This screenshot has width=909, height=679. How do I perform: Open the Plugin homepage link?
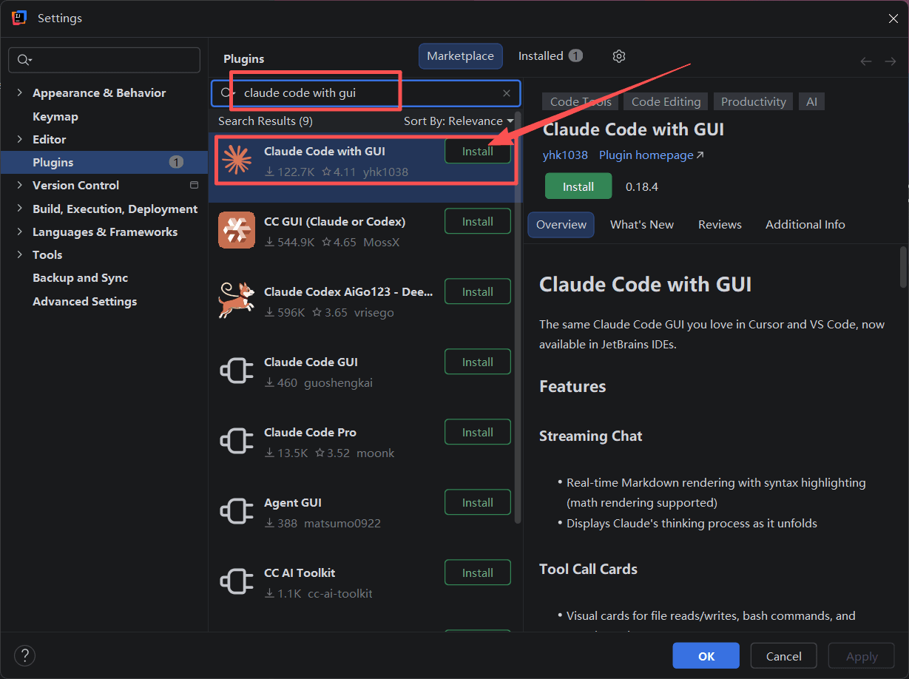[652, 155]
